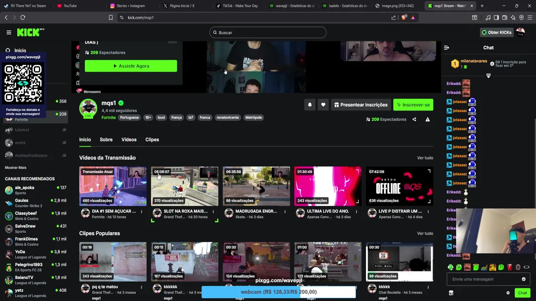Click Presentear inscrições button

click(x=361, y=105)
